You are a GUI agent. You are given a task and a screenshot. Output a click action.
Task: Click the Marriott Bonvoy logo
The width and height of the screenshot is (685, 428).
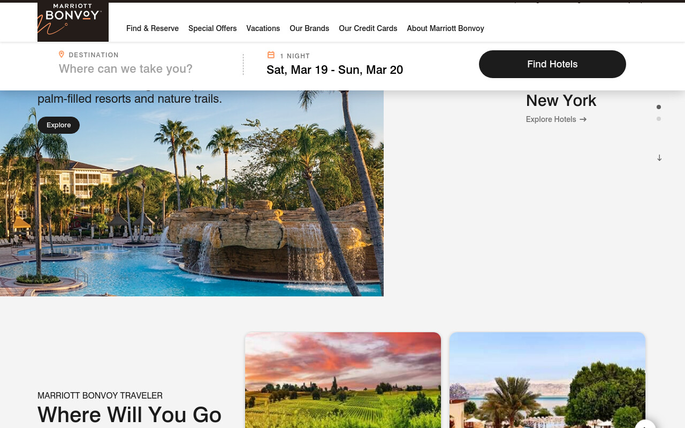73,21
